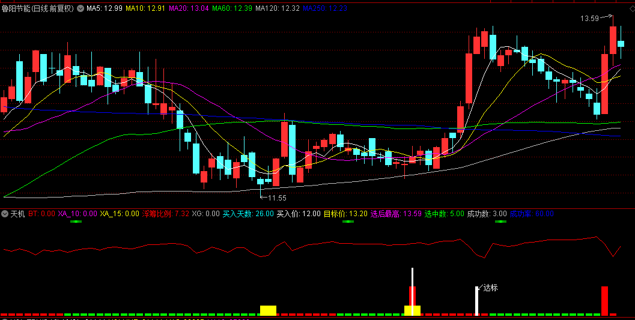
Task: Click the 11.55 low price marker
Action: [x=277, y=198]
